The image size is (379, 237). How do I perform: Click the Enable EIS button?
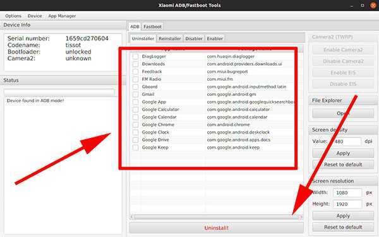343,72
